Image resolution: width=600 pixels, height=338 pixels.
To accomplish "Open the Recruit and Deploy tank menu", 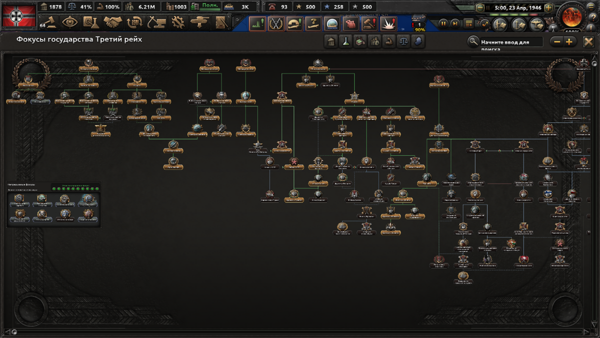I will coord(200,23).
